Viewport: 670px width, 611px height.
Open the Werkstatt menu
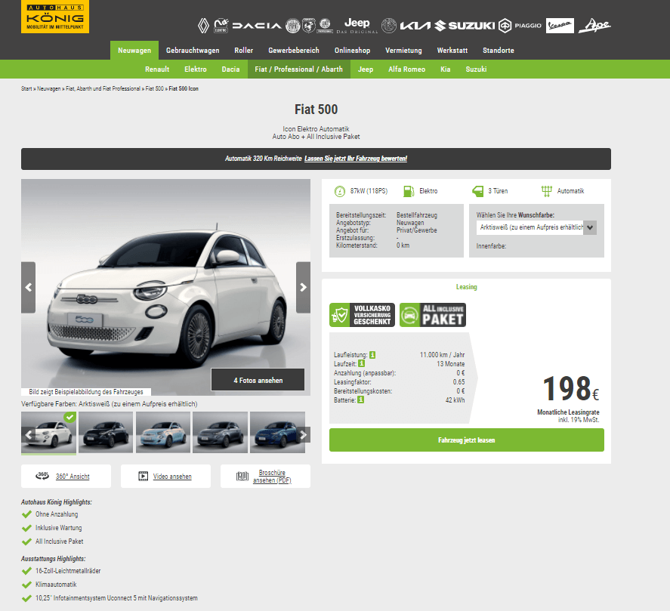(452, 51)
